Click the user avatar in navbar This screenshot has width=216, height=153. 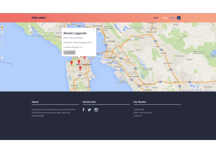[x=179, y=18]
